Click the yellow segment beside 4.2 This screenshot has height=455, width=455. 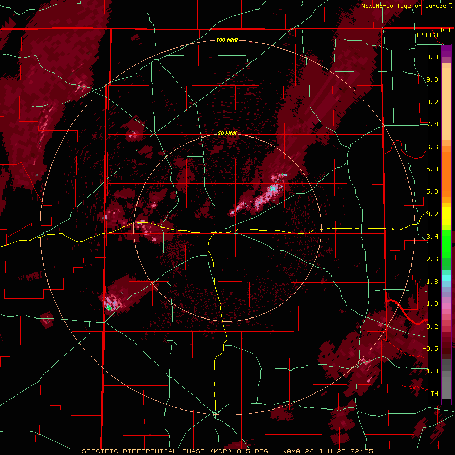446,216
